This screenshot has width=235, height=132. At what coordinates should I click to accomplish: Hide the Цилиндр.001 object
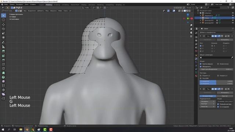point(233,21)
